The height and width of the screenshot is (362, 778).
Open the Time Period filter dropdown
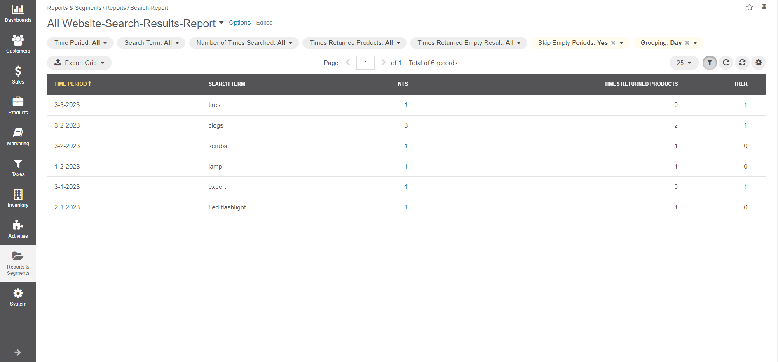(80, 43)
